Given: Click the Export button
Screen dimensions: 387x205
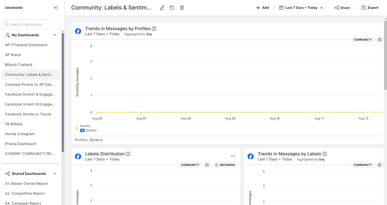Looking at the screenshot, I should pos(370,8).
